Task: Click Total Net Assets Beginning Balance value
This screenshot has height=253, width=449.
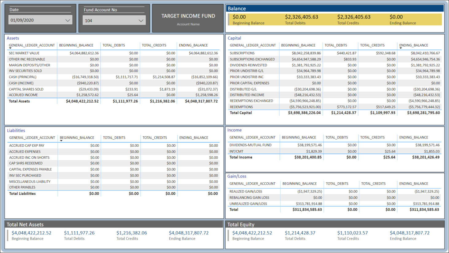Action: (x=32, y=233)
